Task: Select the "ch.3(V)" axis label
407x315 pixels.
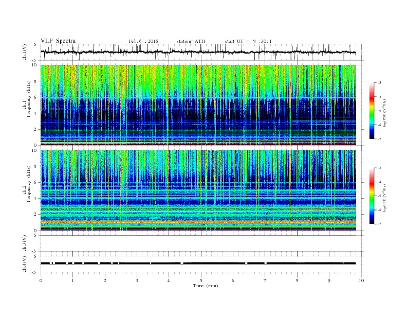Action: [25, 243]
